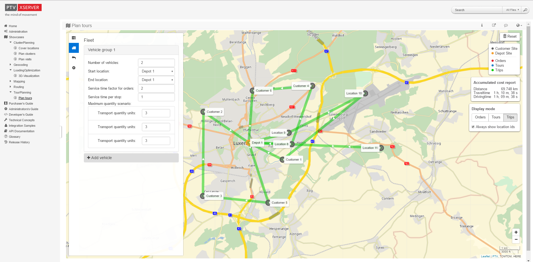Screen dimensions: 533x262
Task: Switch display mode to Tours
Action: pos(496,117)
